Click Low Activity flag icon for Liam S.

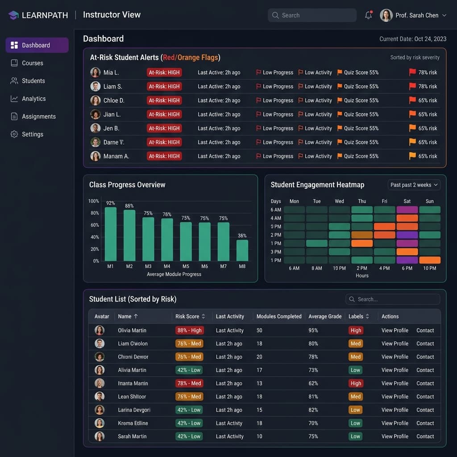point(300,86)
